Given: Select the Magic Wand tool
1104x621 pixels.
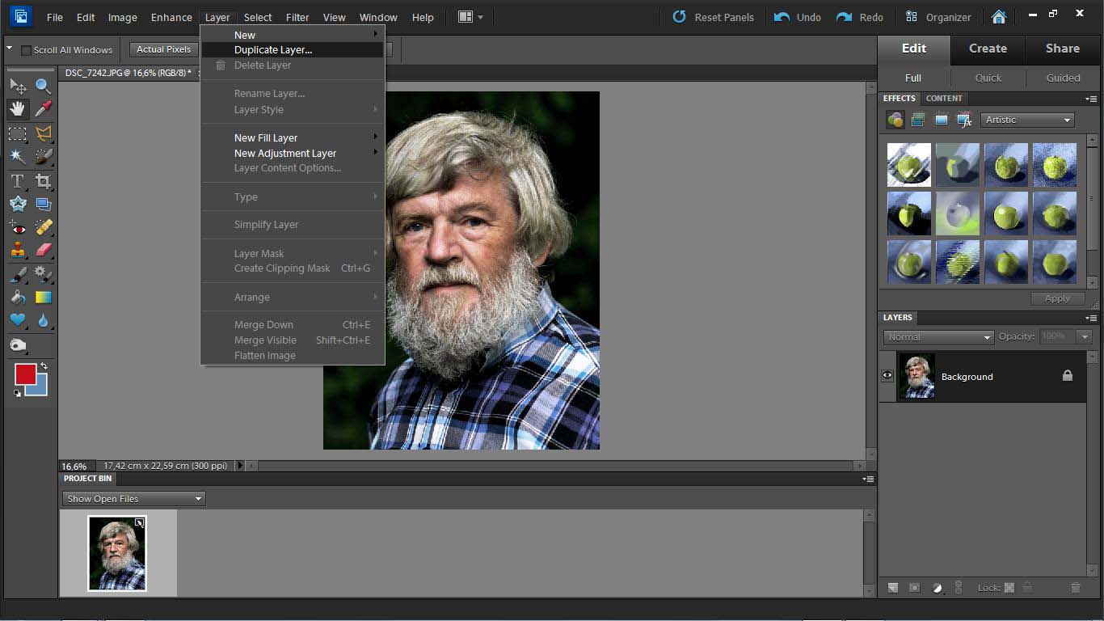Looking at the screenshot, I should pos(18,156).
